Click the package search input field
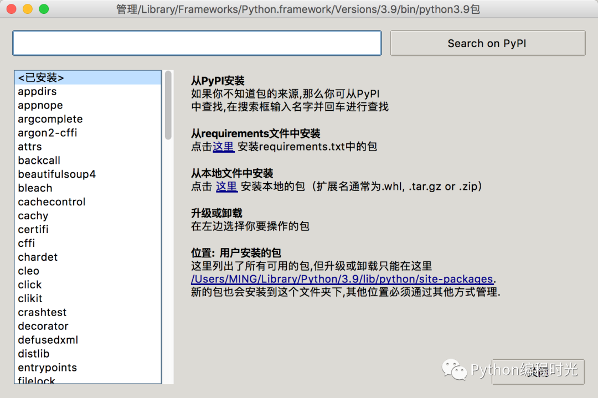The height and width of the screenshot is (398, 598). (x=197, y=43)
